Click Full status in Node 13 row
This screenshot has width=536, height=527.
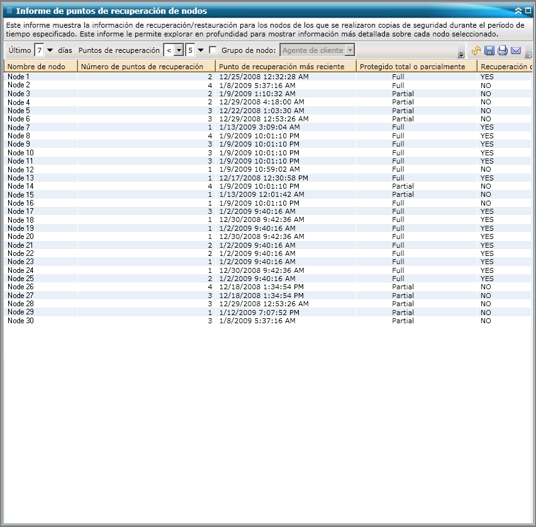(398, 178)
